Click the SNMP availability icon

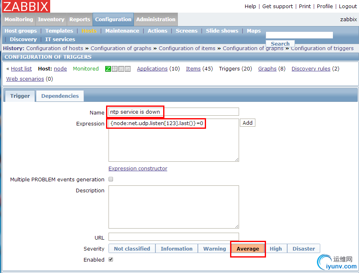coord(115,69)
